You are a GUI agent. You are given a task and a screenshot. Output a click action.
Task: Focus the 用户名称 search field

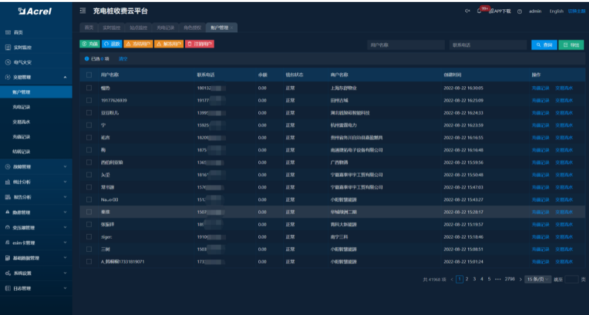click(x=406, y=45)
